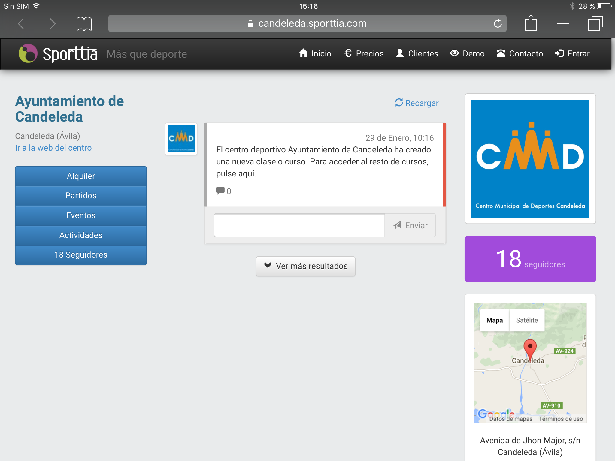Screen dimensions: 615x461
Task: Switch map to Satélite view
Action: pos(527,320)
